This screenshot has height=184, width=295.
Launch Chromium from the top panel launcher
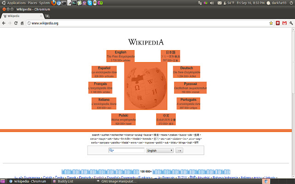click(x=59, y=3)
